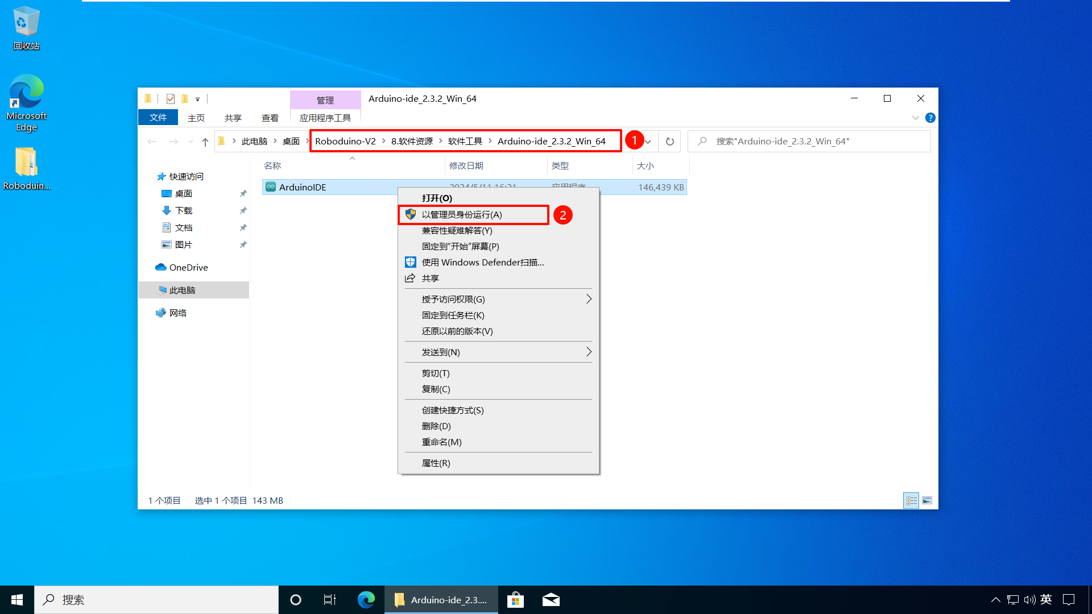Image resolution: width=1092 pixels, height=614 pixels.
Task: Switch to the 共享 ribbon tab
Action: click(233, 118)
